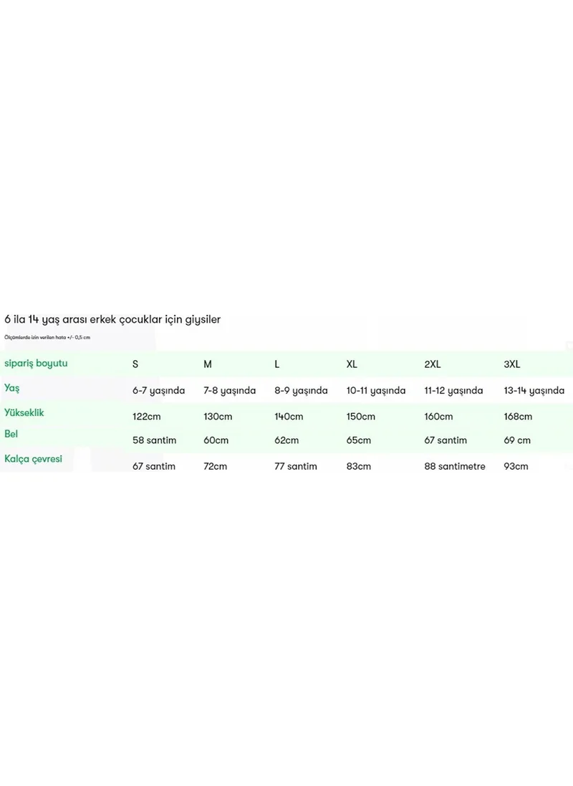Click the '88 santimetre' hip value
Viewport: 573px width, 786px height.
pos(455,466)
